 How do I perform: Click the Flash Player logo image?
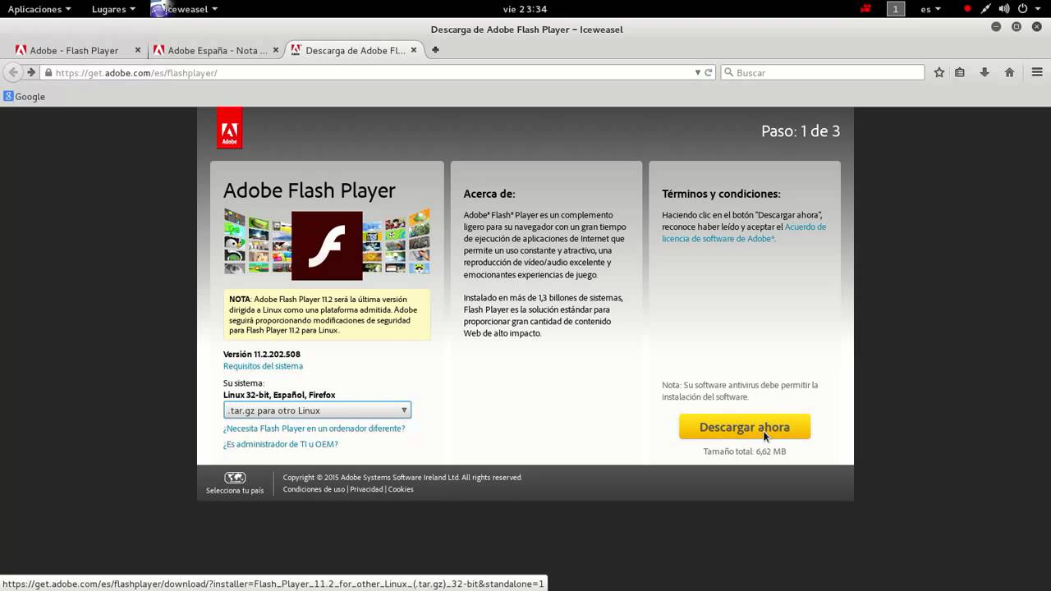pyautogui.click(x=327, y=245)
